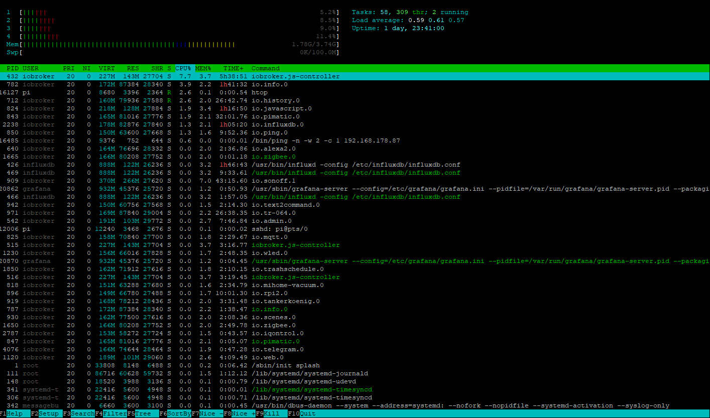Select the io.trashschedule.0 process row
Screen dimensions: 710x418
tap(355, 269)
